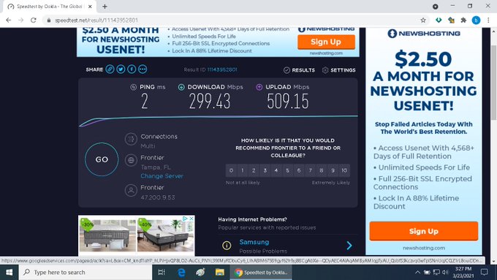
Task: Open Chrome three-dot menu
Action: (488, 20)
